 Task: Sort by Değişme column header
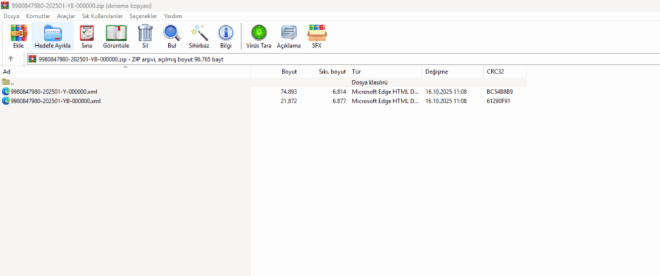(452, 72)
